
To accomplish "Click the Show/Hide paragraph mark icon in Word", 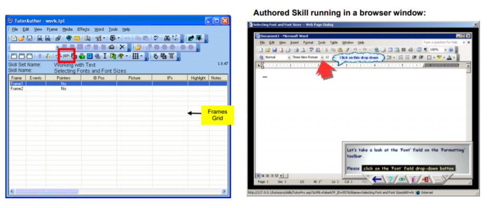I will (425, 49).
